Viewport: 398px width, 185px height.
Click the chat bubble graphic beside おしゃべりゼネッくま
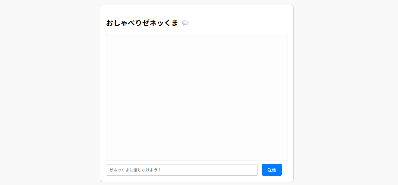186,23
